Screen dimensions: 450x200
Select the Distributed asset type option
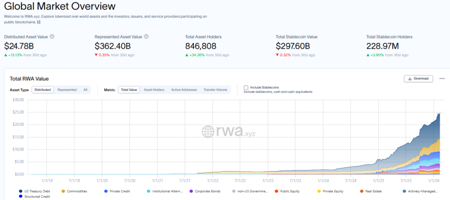(x=43, y=90)
